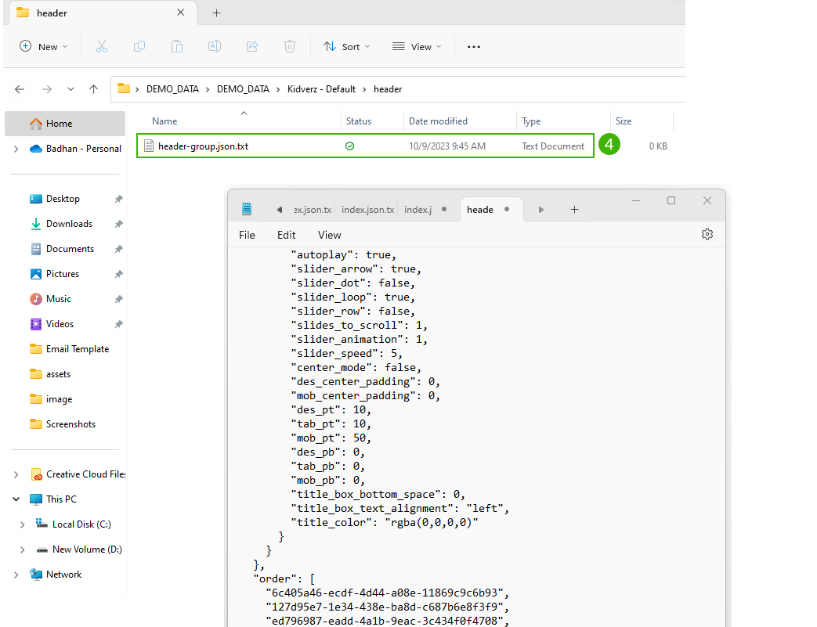817x627 pixels.
Task: Expand Local Disk (C:) node
Action: point(23,524)
